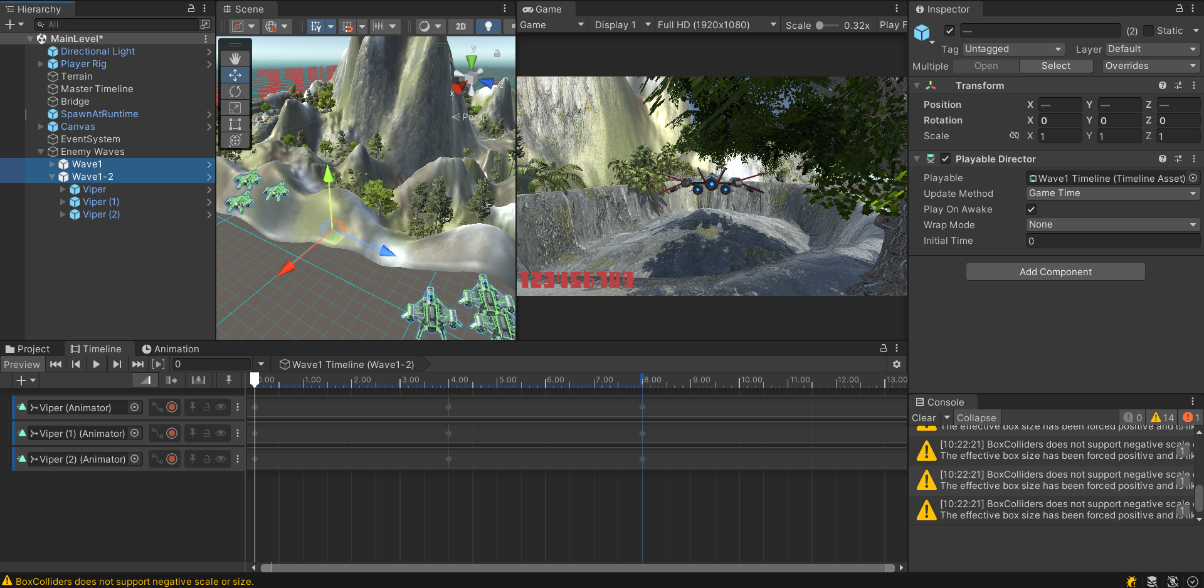The width and height of the screenshot is (1204, 588).
Task: Open Timeline settings gear
Action: 897,364
